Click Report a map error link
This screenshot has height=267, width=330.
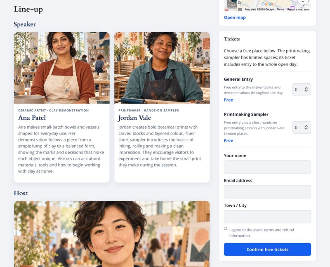298,9
